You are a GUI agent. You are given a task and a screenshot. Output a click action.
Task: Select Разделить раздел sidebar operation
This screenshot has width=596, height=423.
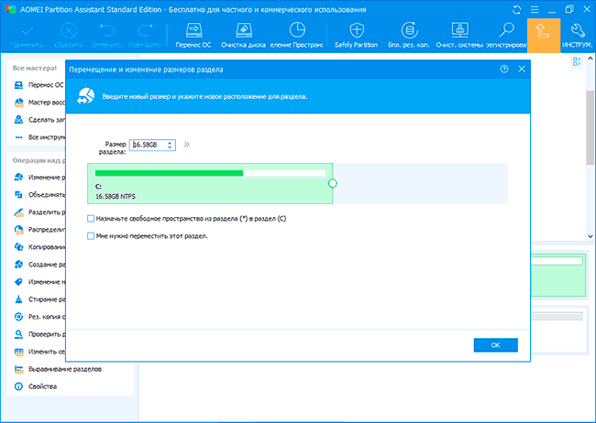[39, 212]
